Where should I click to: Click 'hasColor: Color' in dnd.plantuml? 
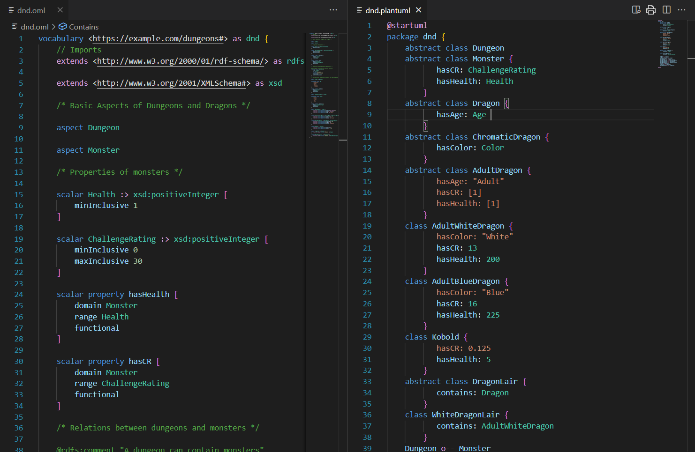point(470,148)
